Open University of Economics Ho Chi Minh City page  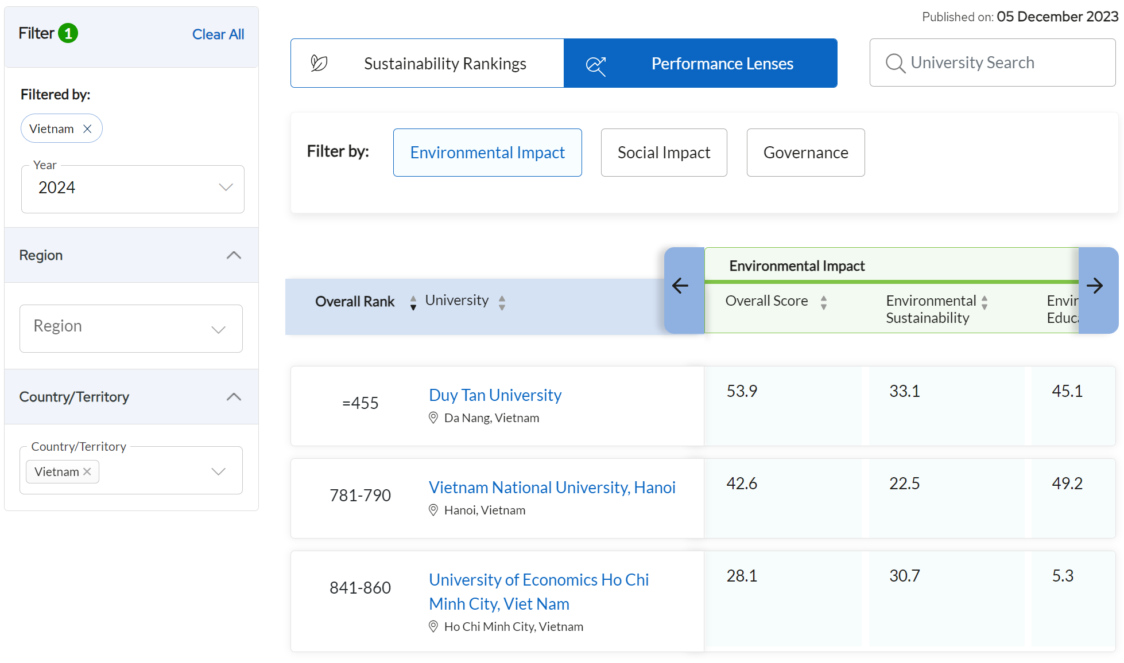pos(539,592)
